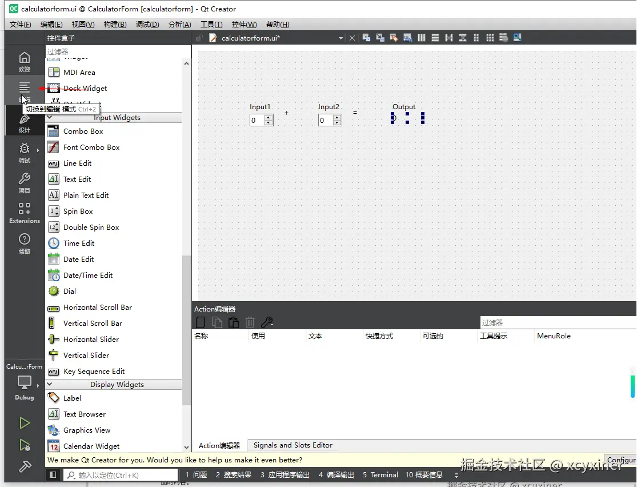The image size is (637, 487).
Task: Select Line Edit widget item
Action: (x=114, y=163)
